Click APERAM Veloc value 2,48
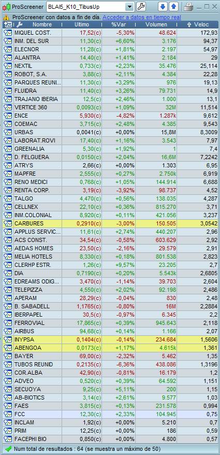Screen dimensions: 220x455 click(212, 298)
